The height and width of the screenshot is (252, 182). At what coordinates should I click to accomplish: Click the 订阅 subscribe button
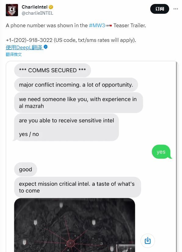(159, 9)
